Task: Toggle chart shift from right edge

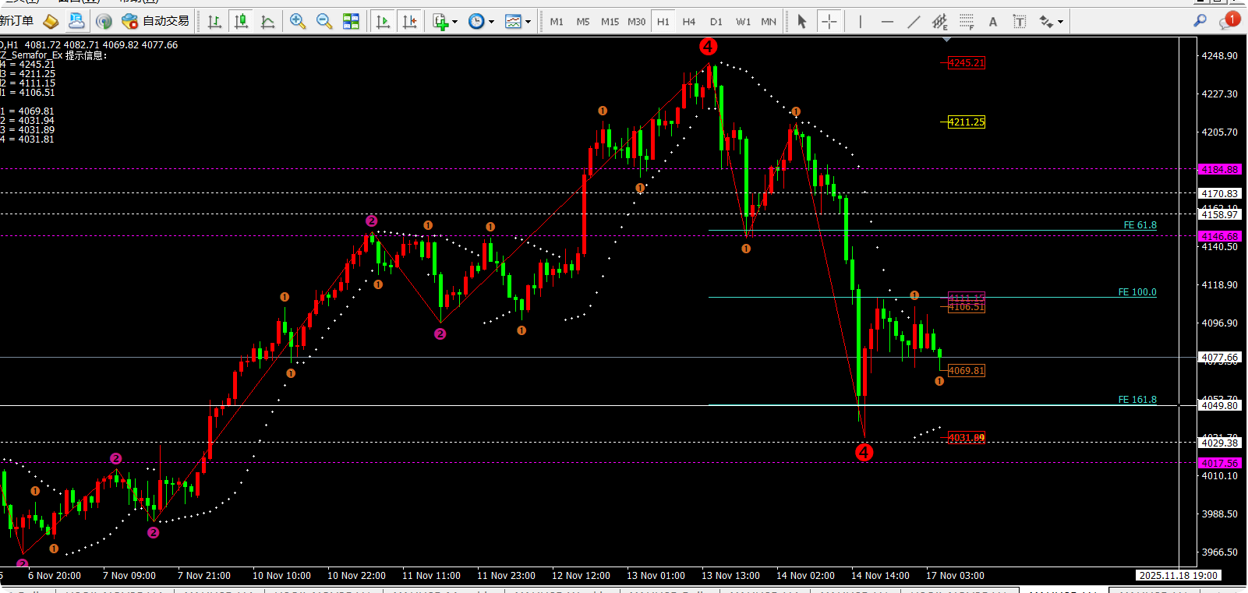Action: coord(409,22)
